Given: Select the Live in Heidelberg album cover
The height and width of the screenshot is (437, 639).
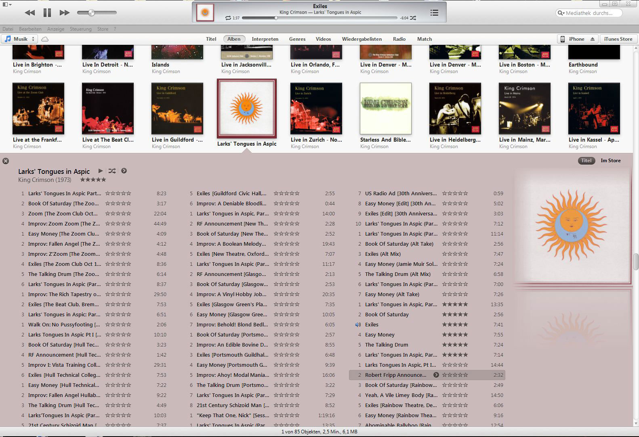Looking at the screenshot, I should 455,109.
